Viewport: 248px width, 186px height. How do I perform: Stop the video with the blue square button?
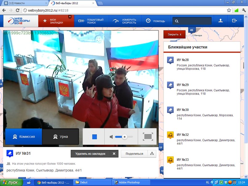[x=94, y=137]
